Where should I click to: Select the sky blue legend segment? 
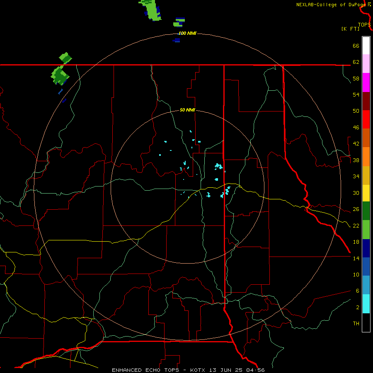click(366, 285)
